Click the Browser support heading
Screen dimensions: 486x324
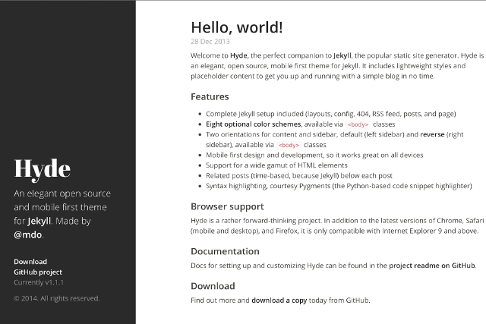[x=227, y=206]
